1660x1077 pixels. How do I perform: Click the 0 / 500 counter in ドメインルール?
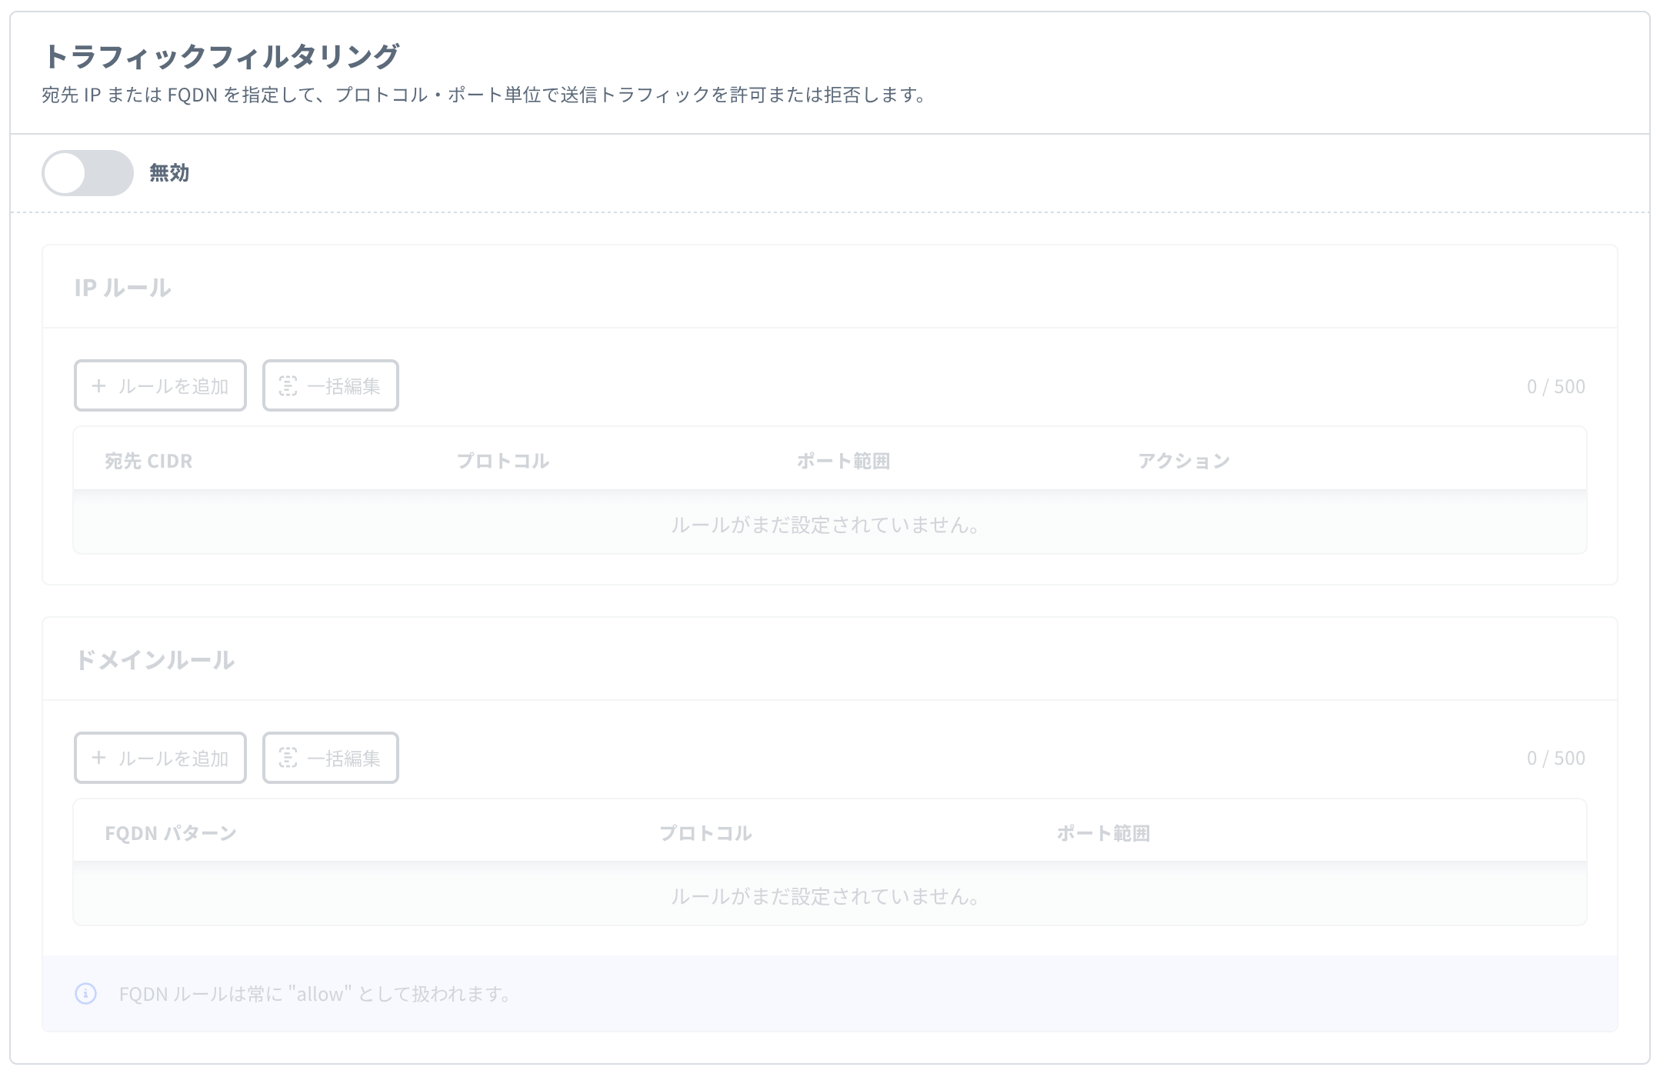(x=1556, y=759)
